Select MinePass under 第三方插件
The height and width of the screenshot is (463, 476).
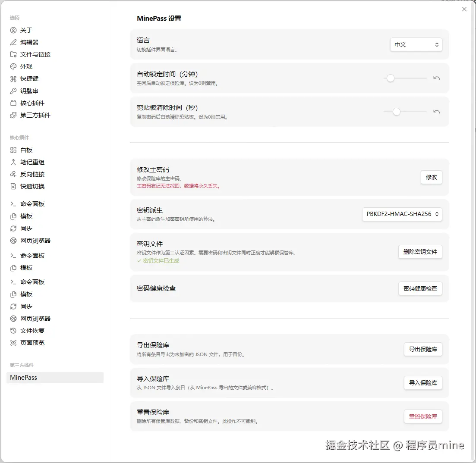click(x=55, y=378)
